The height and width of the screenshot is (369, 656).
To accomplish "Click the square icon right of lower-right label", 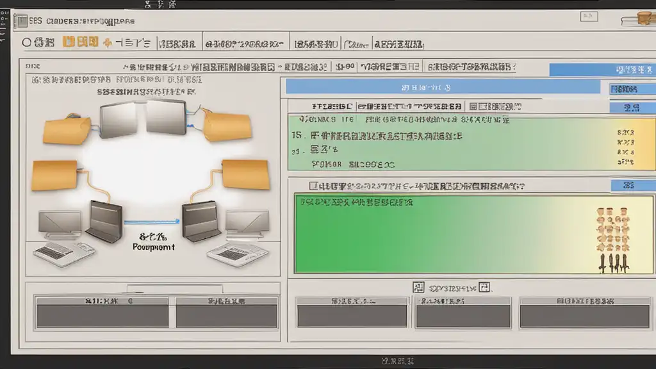I will (x=484, y=287).
